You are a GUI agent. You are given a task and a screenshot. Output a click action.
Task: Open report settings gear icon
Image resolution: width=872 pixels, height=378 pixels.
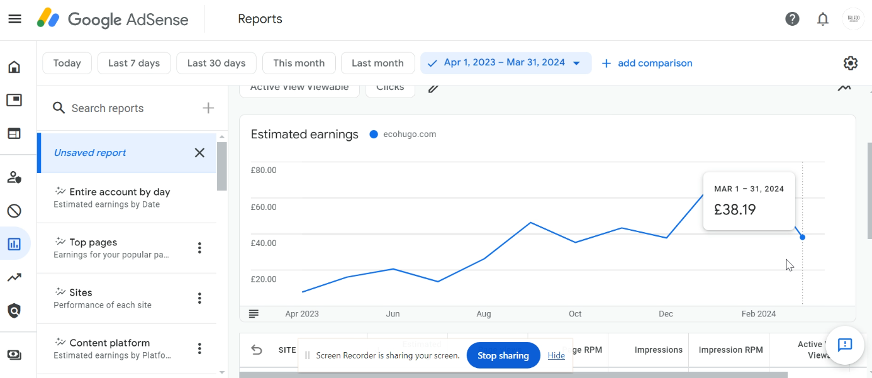tap(851, 63)
